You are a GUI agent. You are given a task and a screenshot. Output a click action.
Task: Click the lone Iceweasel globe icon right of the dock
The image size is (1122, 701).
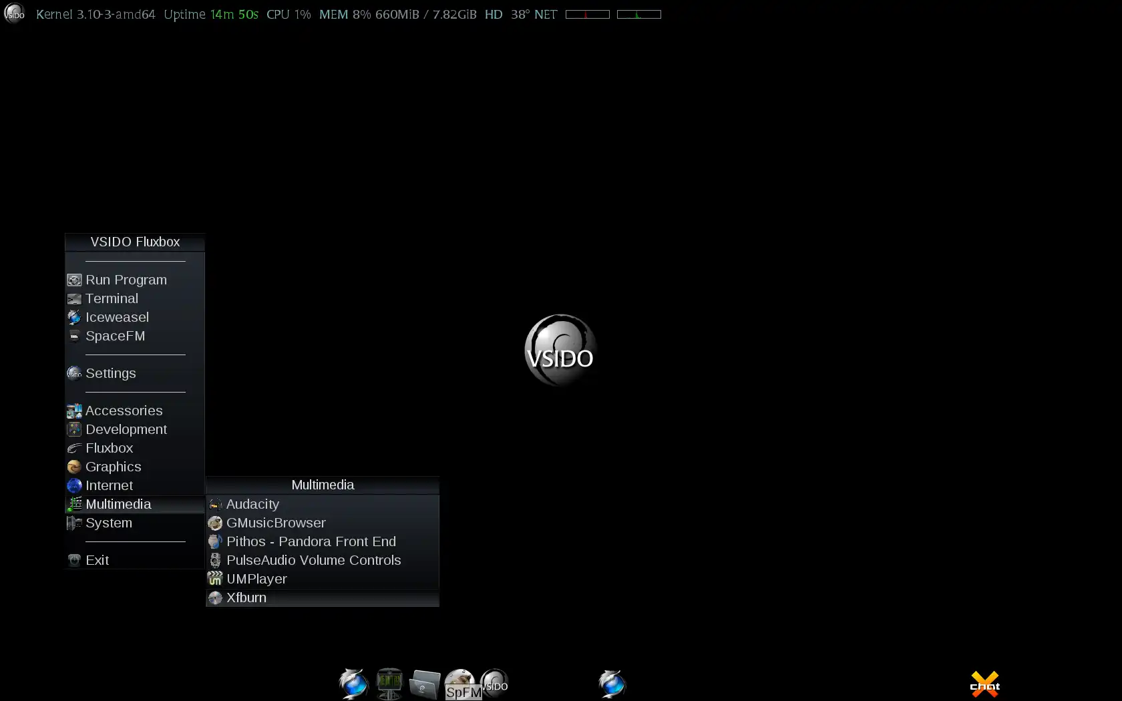click(612, 684)
